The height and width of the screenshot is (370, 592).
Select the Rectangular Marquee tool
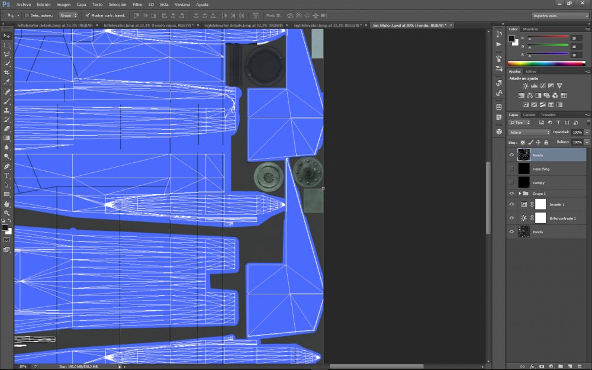[x=7, y=45]
